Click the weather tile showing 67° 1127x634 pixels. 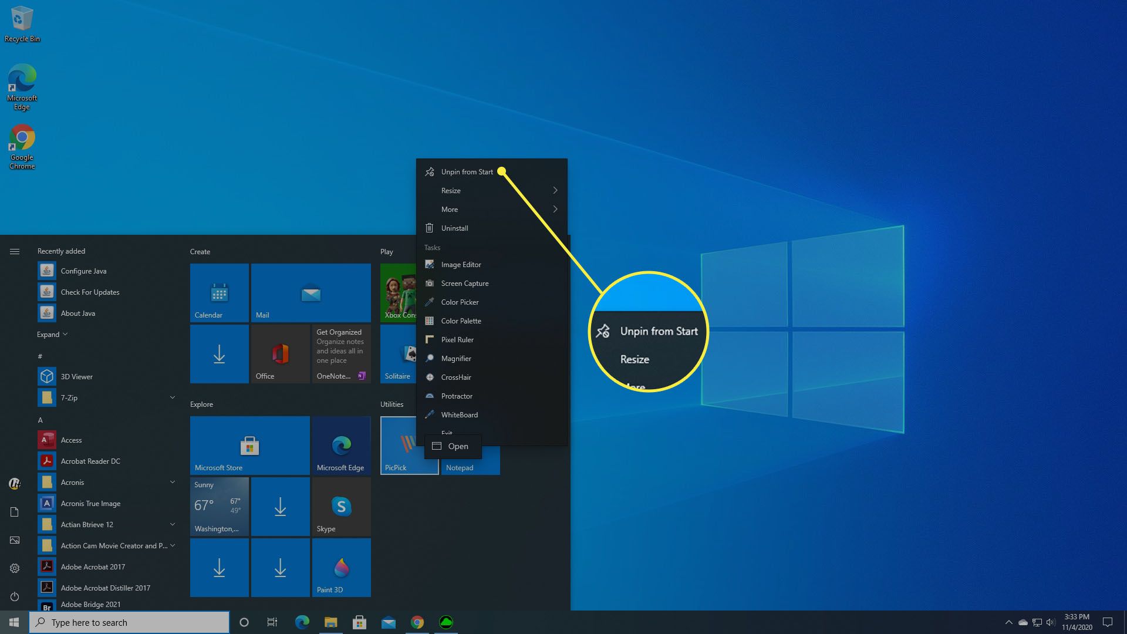[219, 505]
